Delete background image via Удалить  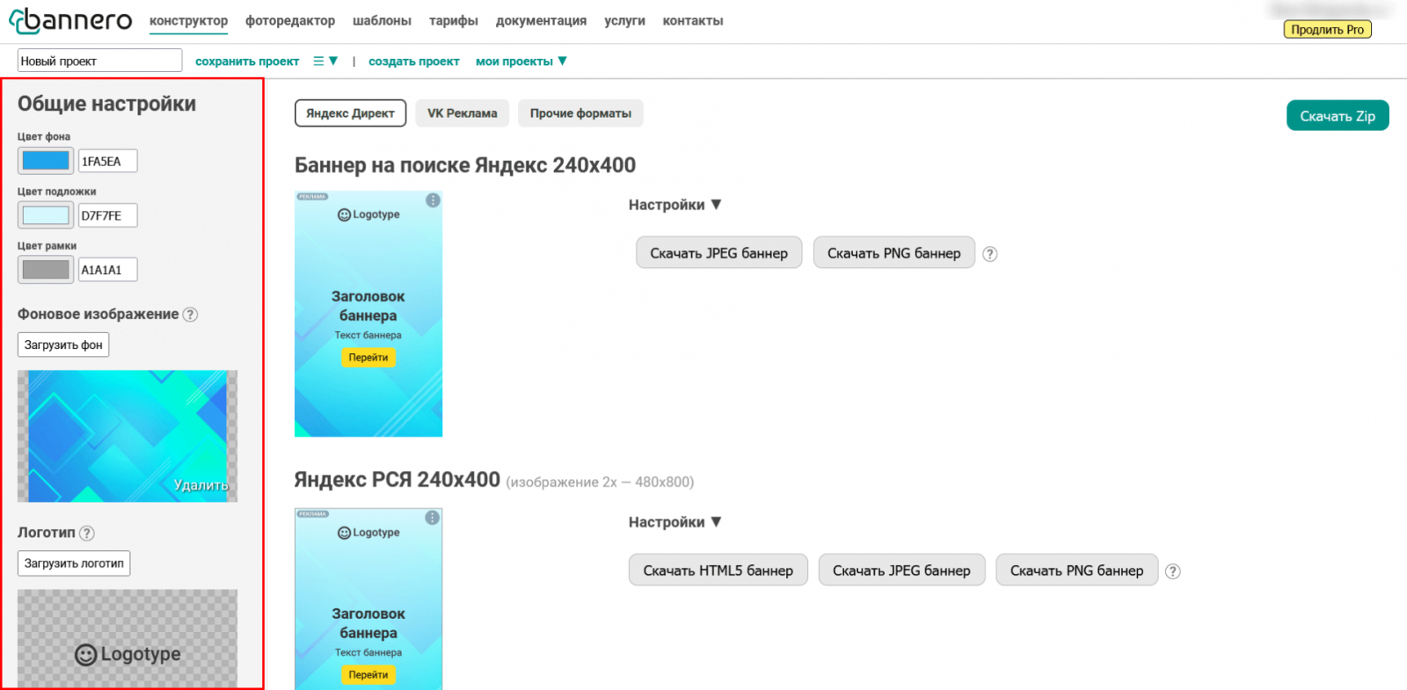(200, 485)
